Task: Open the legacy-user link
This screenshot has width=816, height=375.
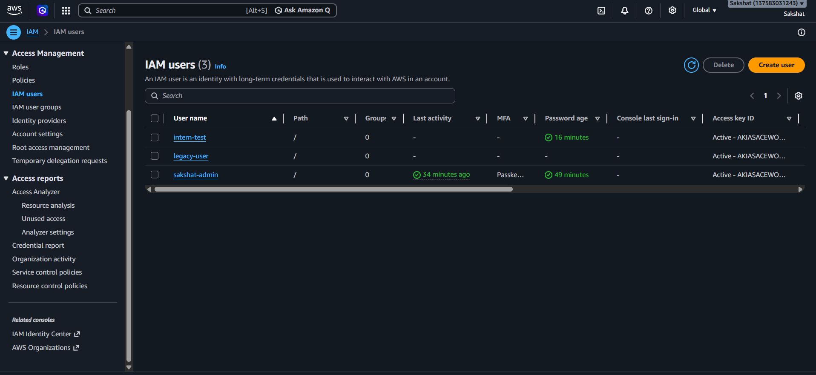Action: pyautogui.click(x=191, y=156)
